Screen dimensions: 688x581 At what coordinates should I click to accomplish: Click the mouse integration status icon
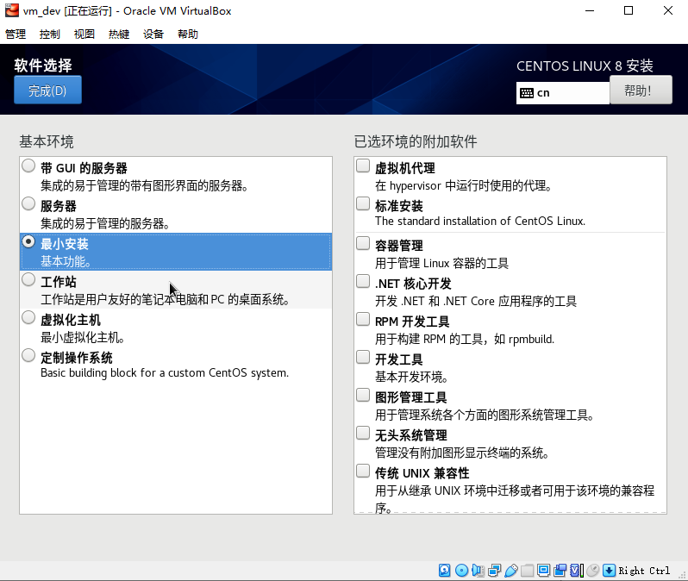tap(593, 570)
